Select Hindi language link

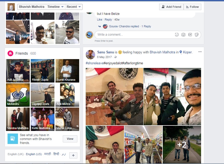(56, 154)
